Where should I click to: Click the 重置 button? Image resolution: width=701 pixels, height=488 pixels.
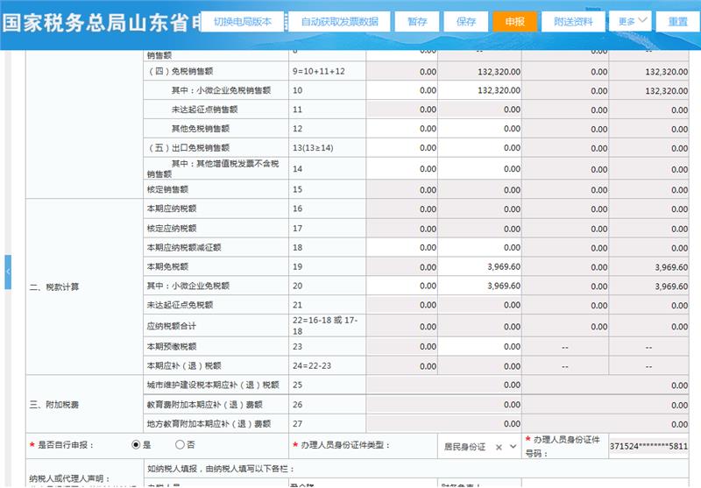point(677,21)
